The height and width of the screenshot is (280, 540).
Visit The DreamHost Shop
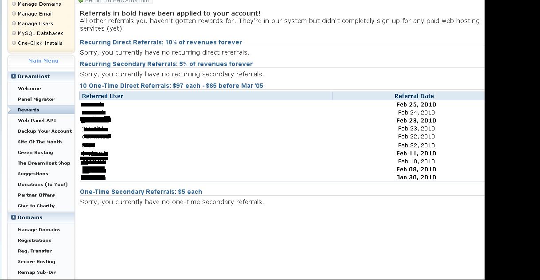click(44, 163)
